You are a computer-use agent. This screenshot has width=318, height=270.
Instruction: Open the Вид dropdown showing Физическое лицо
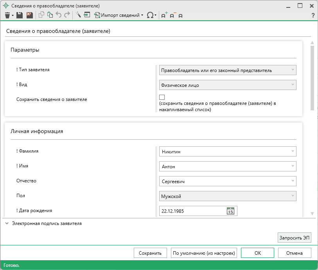pyautogui.click(x=227, y=85)
